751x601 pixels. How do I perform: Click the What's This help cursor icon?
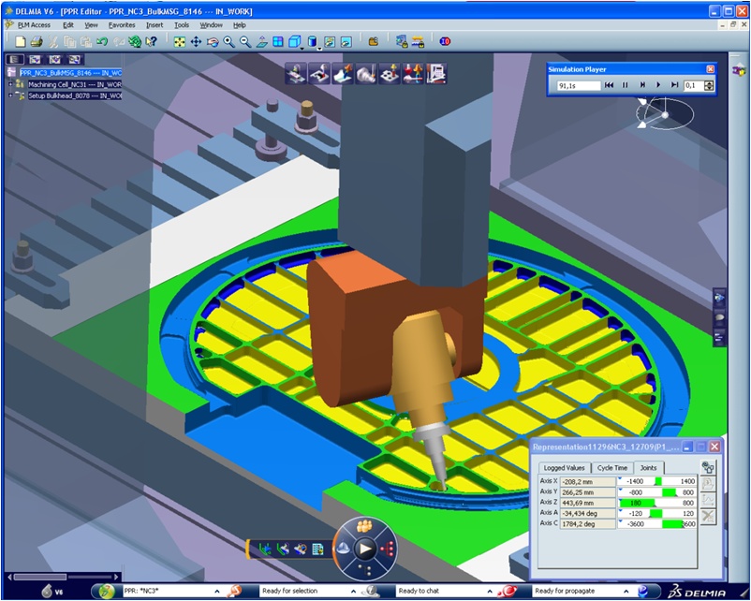152,42
